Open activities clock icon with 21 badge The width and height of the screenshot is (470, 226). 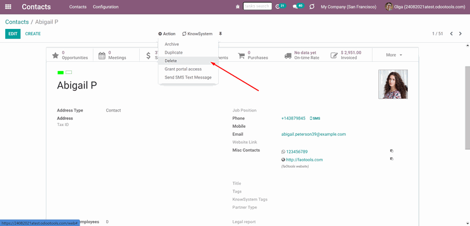277,6
